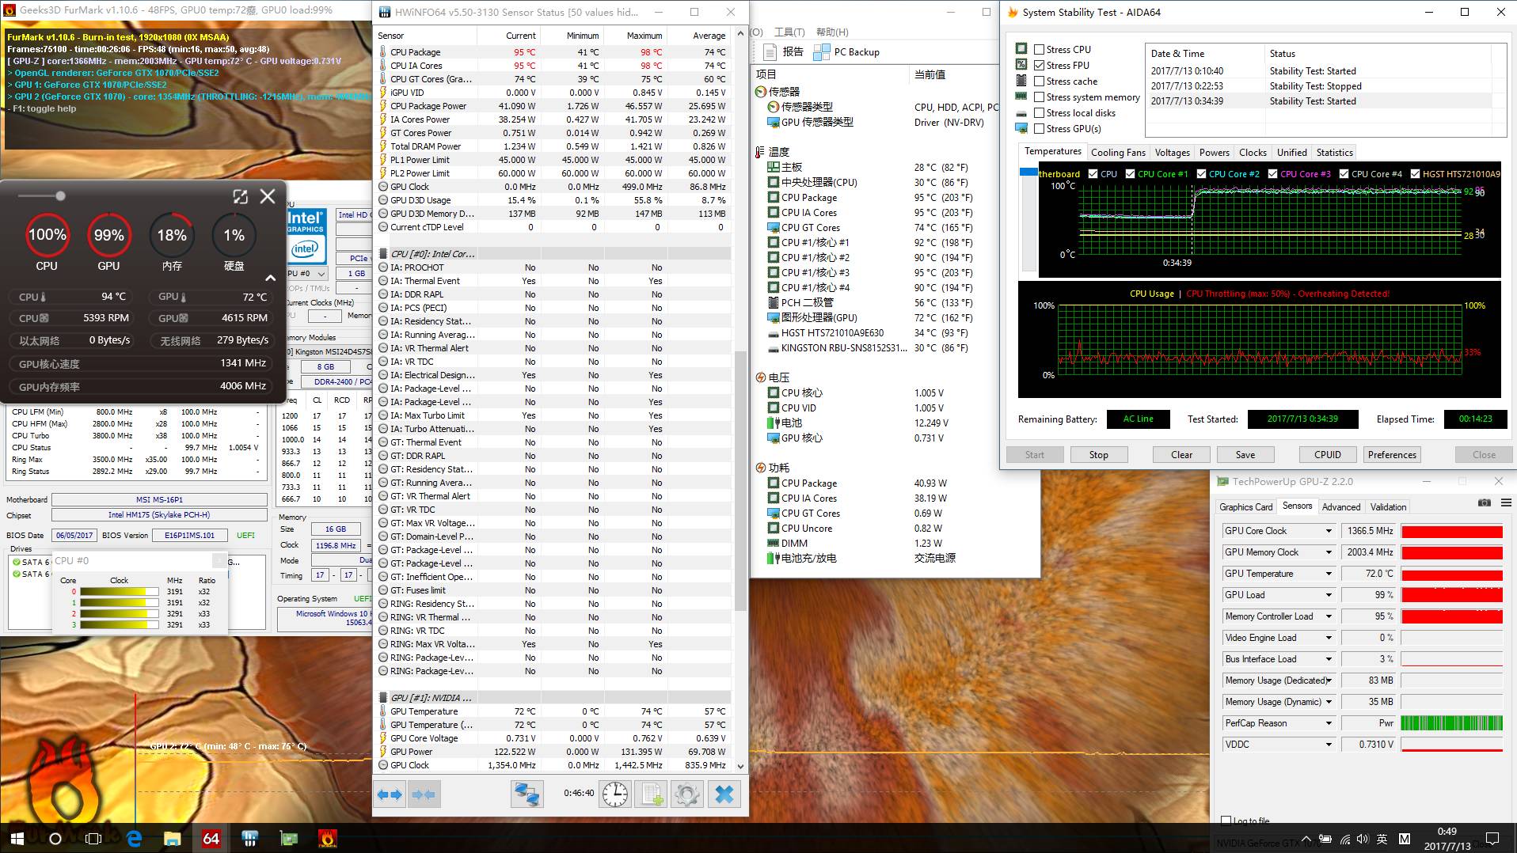Open PerfCap Reason sensor dropdown
The width and height of the screenshot is (1517, 853).
1329,723
